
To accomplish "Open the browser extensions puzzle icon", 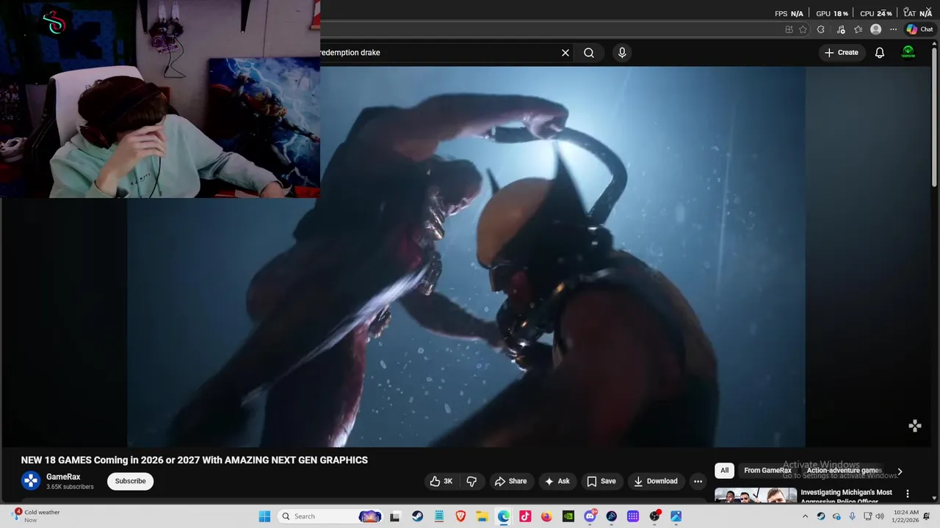I will pos(821,29).
